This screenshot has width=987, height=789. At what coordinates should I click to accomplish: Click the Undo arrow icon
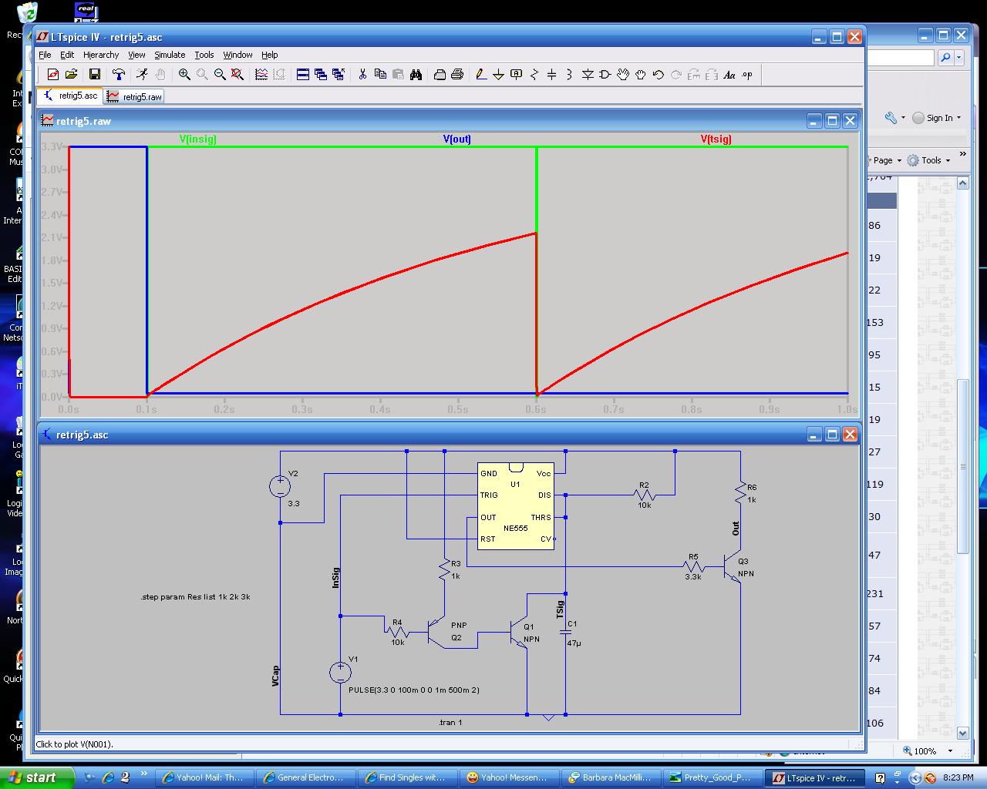coord(659,75)
